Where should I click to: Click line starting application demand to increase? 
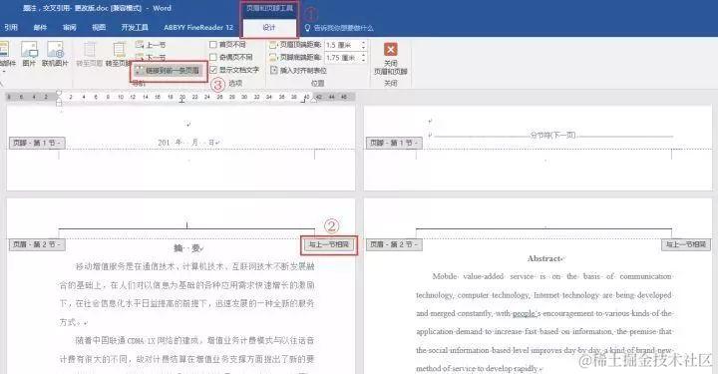click(x=544, y=331)
